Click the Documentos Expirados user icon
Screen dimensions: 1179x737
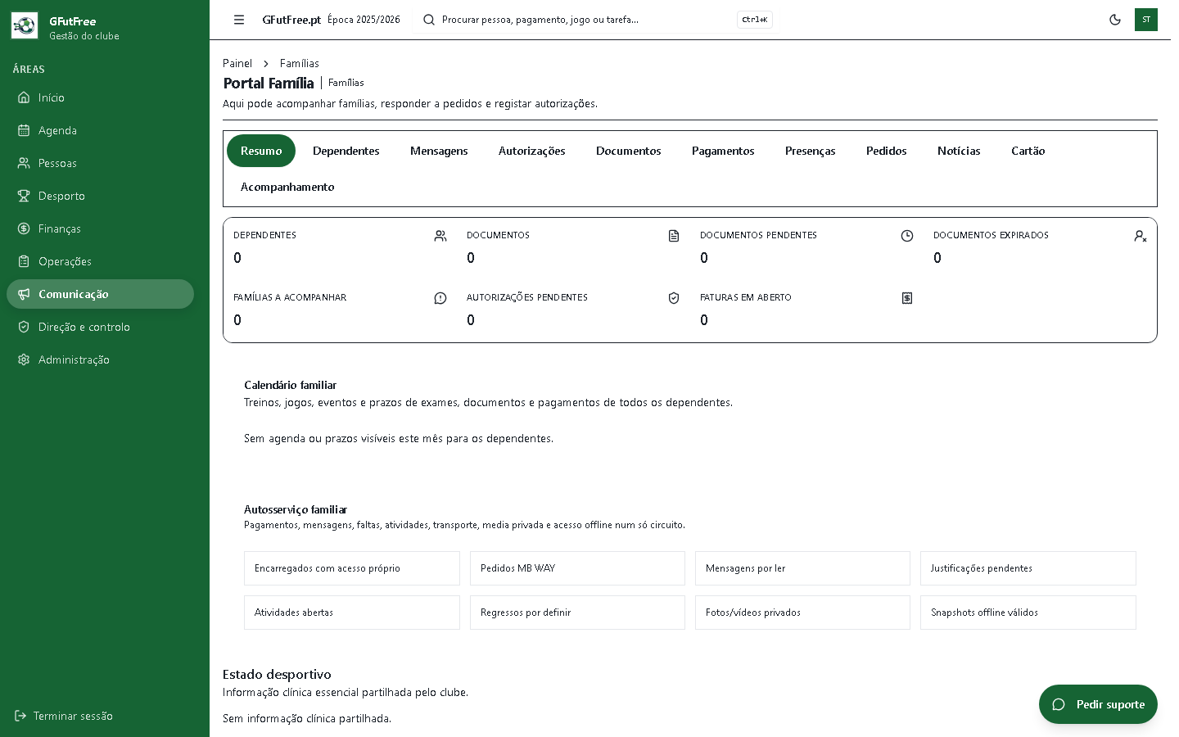click(1141, 236)
